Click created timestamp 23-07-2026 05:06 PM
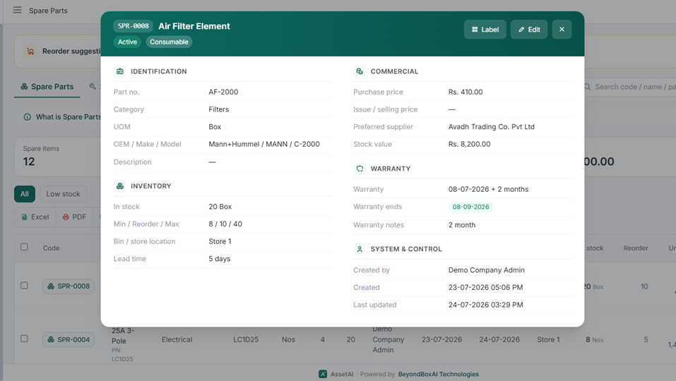676x381 pixels. 485,287
